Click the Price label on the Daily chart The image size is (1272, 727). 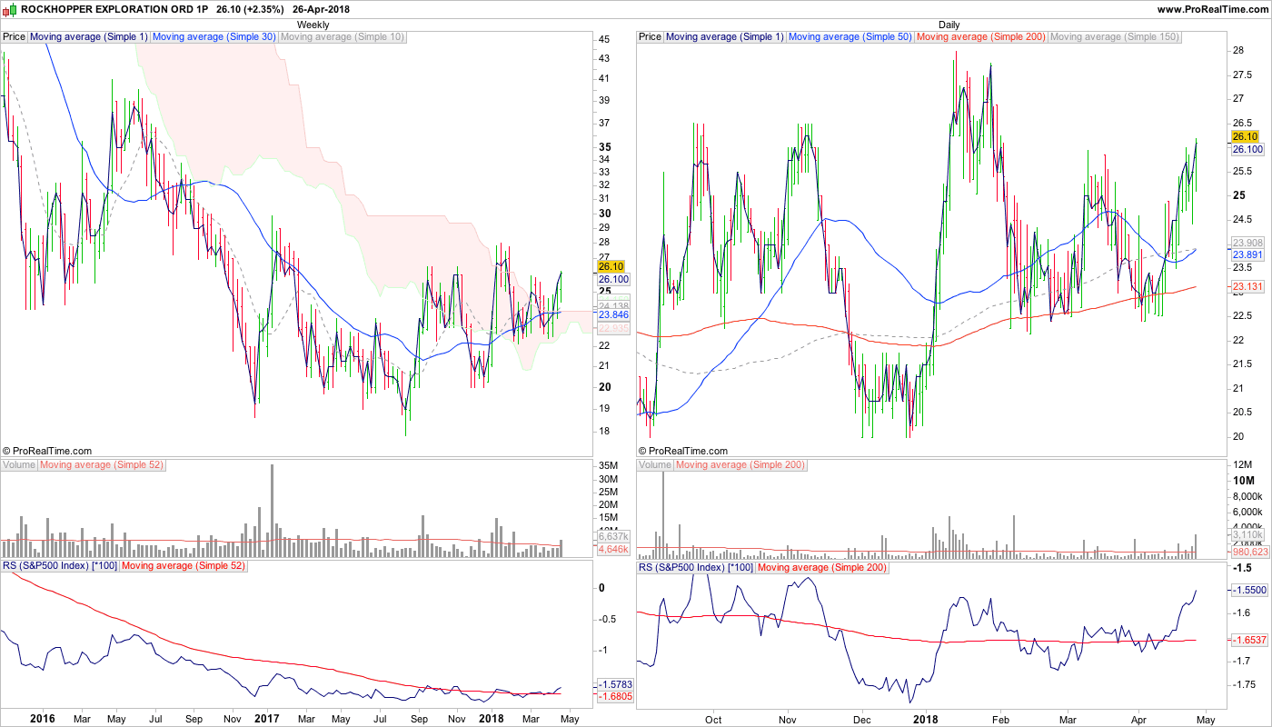point(651,37)
